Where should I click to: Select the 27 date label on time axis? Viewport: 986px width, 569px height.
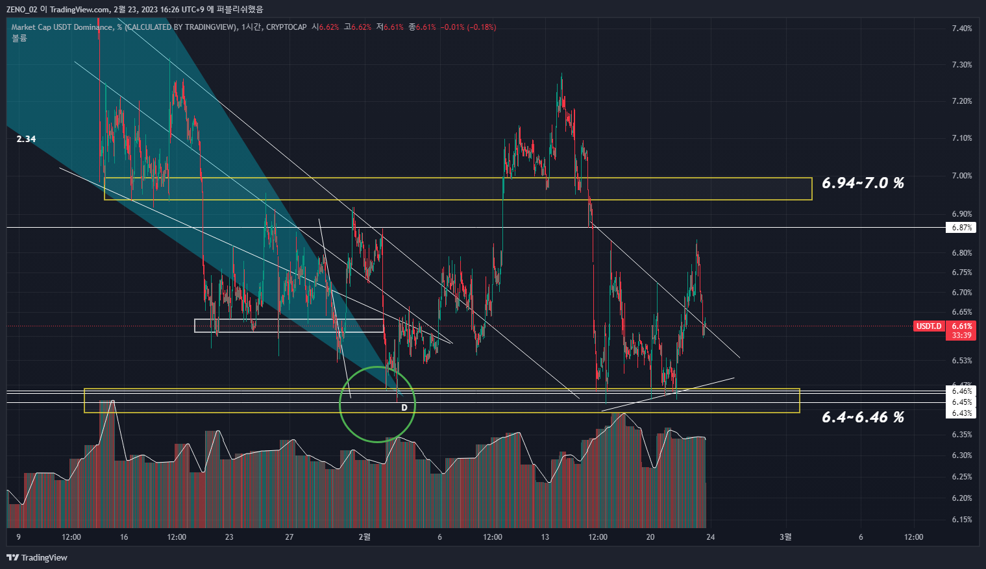[x=290, y=537]
